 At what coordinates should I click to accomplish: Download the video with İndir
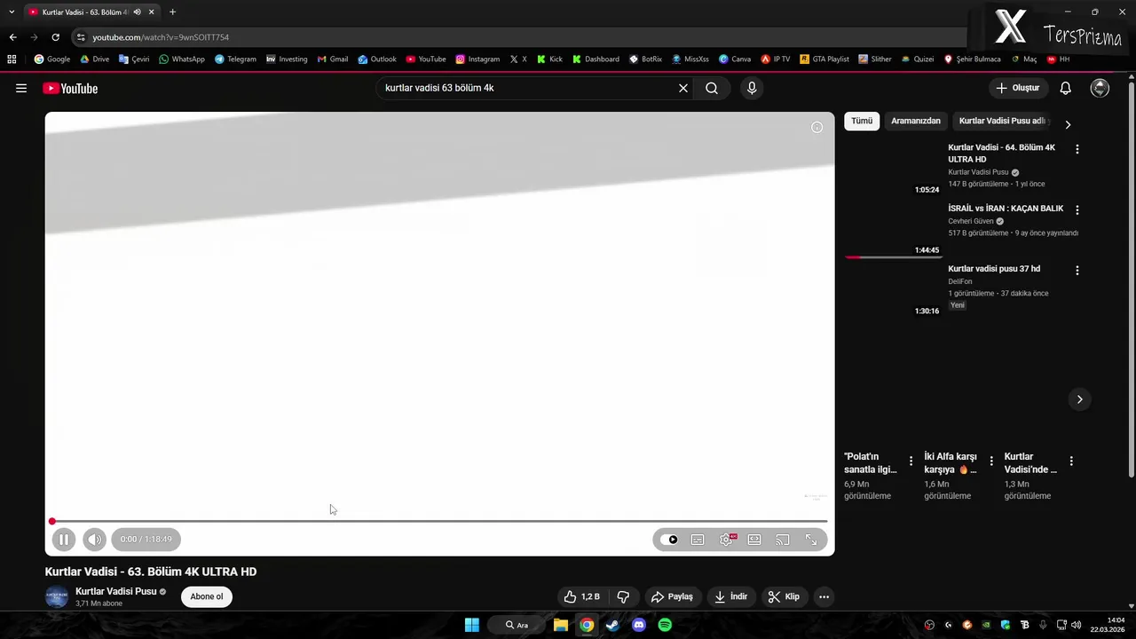click(731, 596)
